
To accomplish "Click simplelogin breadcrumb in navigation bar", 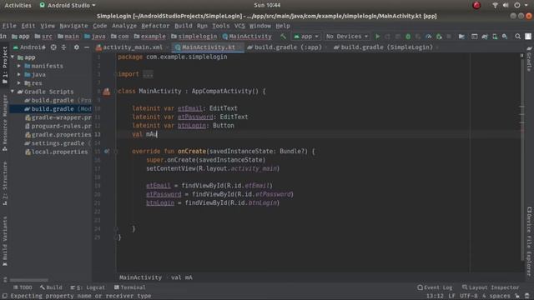I will (x=194, y=37).
